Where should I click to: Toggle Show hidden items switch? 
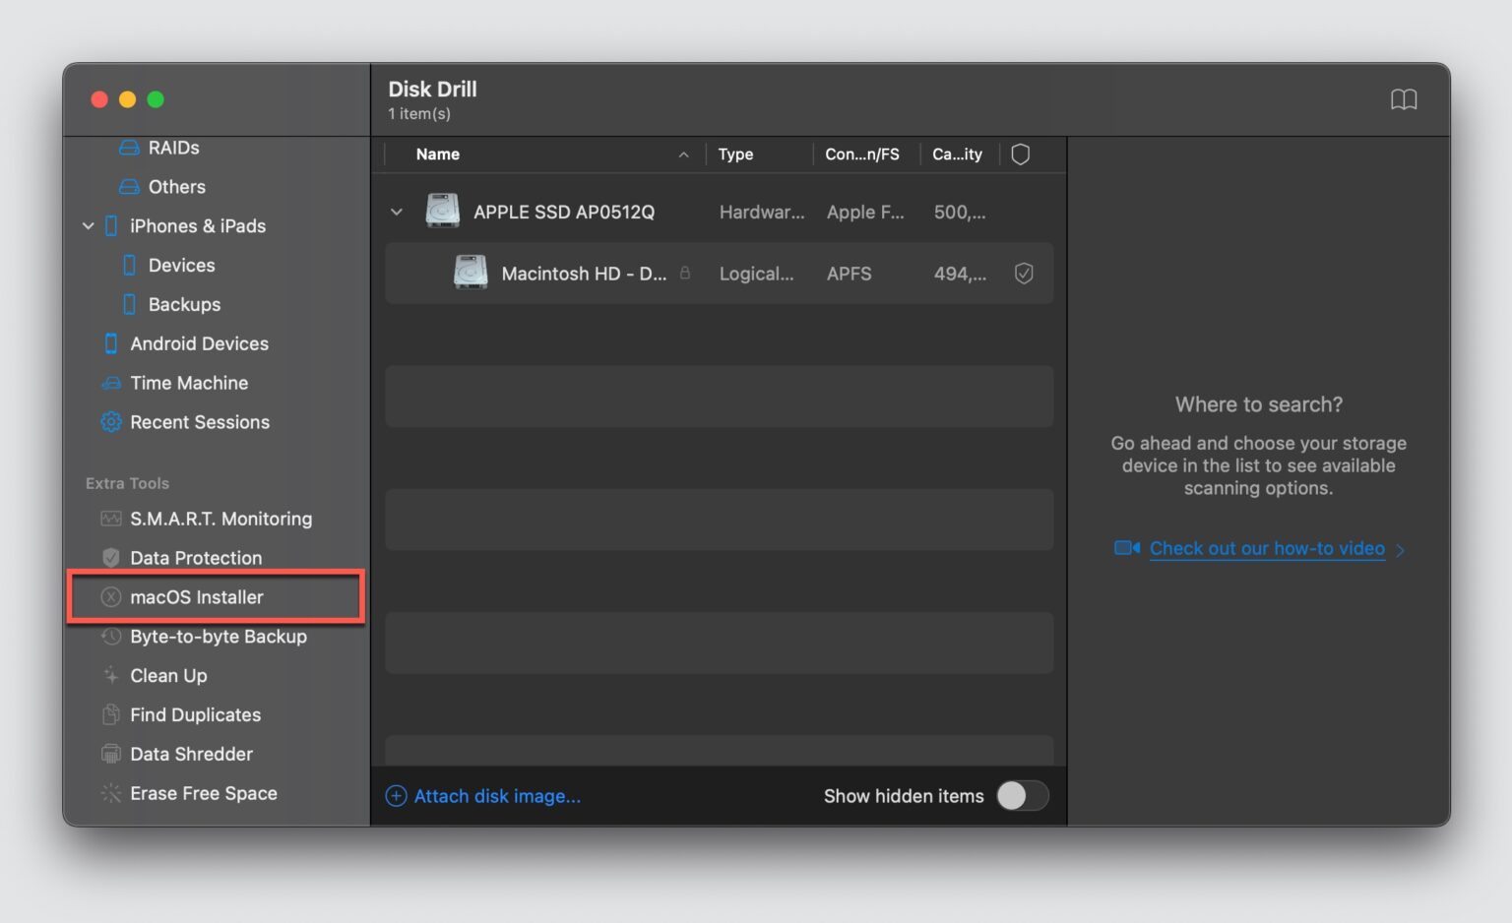click(x=1022, y=796)
